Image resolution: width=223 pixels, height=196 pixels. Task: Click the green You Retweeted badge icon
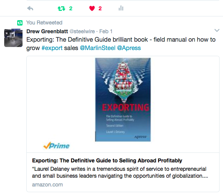[20, 23]
